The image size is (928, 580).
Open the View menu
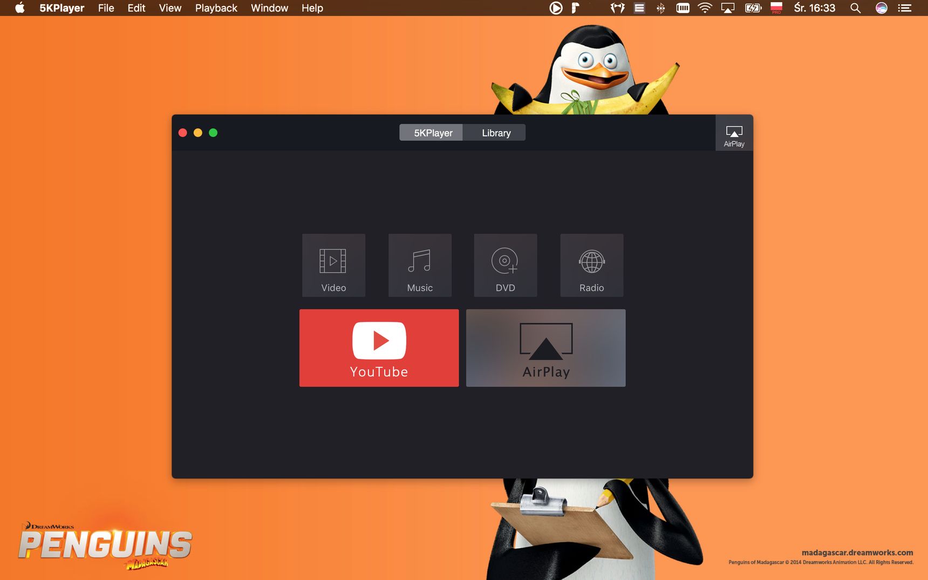point(170,8)
